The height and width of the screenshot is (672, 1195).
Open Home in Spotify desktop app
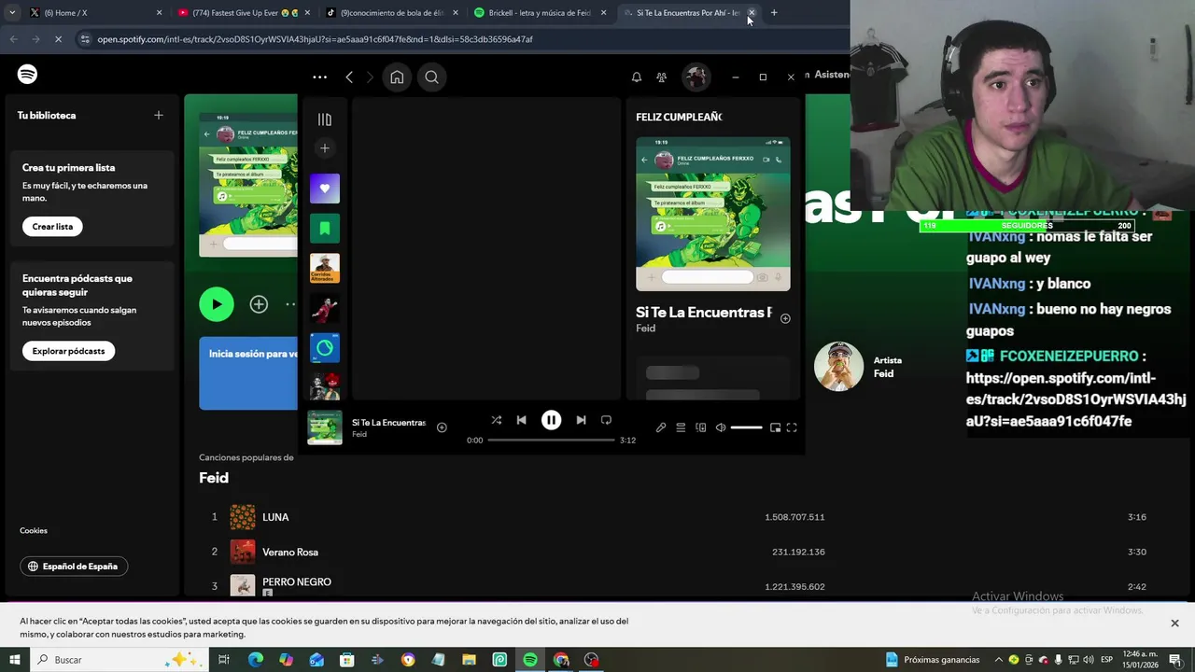[397, 77]
